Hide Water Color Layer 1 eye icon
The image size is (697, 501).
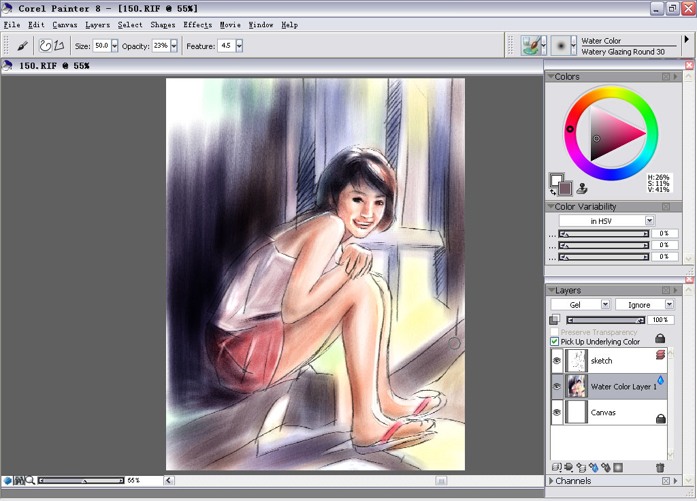pyautogui.click(x=557, y=387)
